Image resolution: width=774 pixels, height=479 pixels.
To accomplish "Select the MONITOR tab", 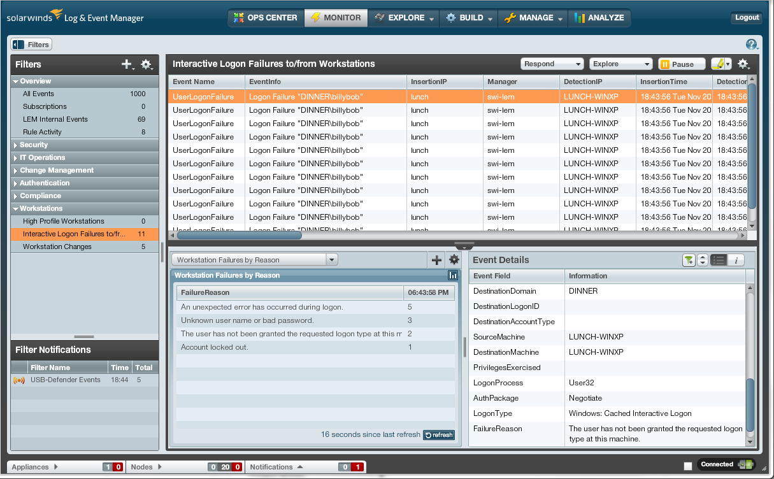I will click(336, 18).
